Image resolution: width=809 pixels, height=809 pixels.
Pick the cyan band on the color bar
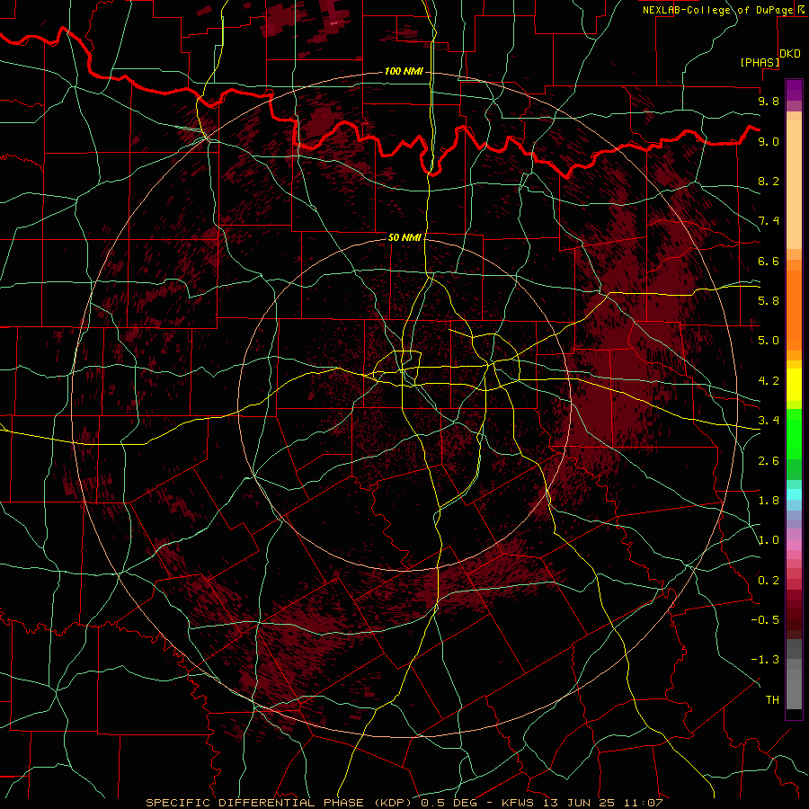pyautogui.click(x=794, y=494)
